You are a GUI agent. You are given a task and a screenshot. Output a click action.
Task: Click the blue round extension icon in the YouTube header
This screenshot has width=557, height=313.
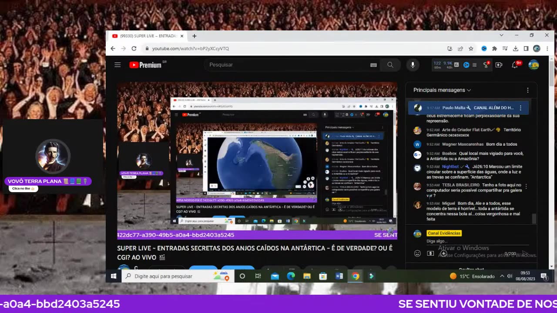(x=466, y=65)
